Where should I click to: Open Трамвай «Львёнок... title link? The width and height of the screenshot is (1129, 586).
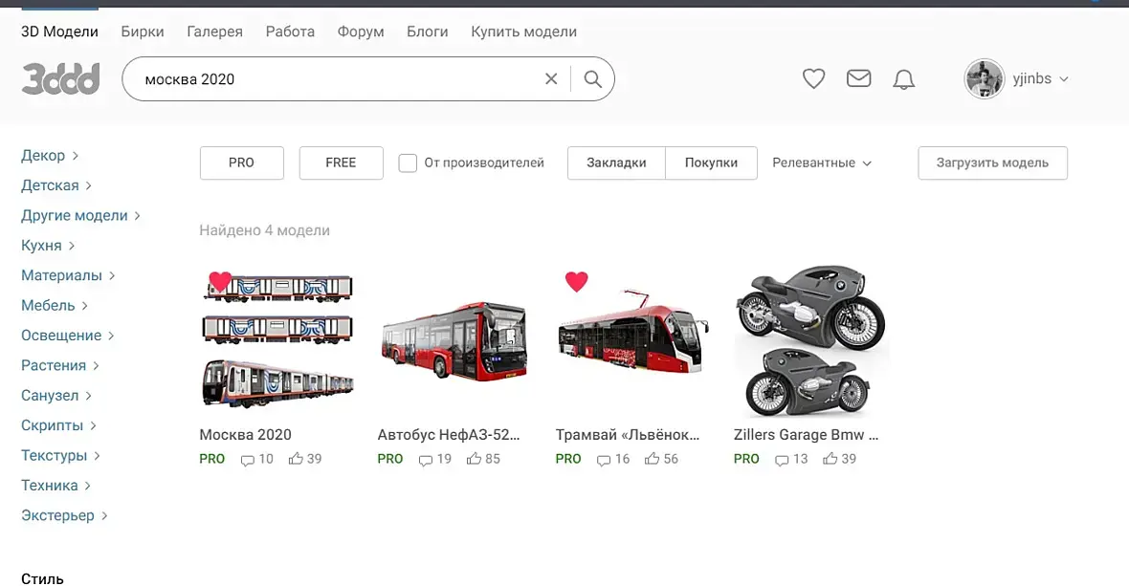click(x=627, y=435)
